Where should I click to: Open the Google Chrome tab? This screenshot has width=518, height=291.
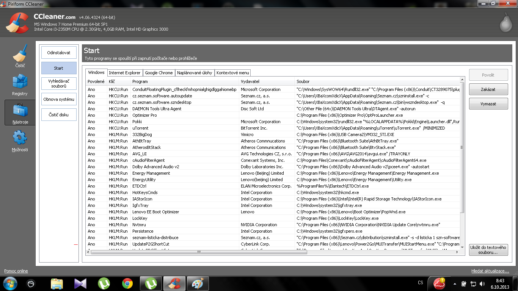tap(159, 73)
